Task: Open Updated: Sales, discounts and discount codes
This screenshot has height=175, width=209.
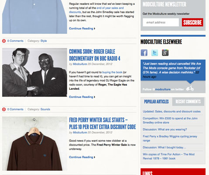Action: (x=171, y=112)
